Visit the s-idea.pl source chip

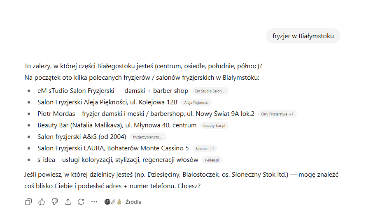(212, 160)
